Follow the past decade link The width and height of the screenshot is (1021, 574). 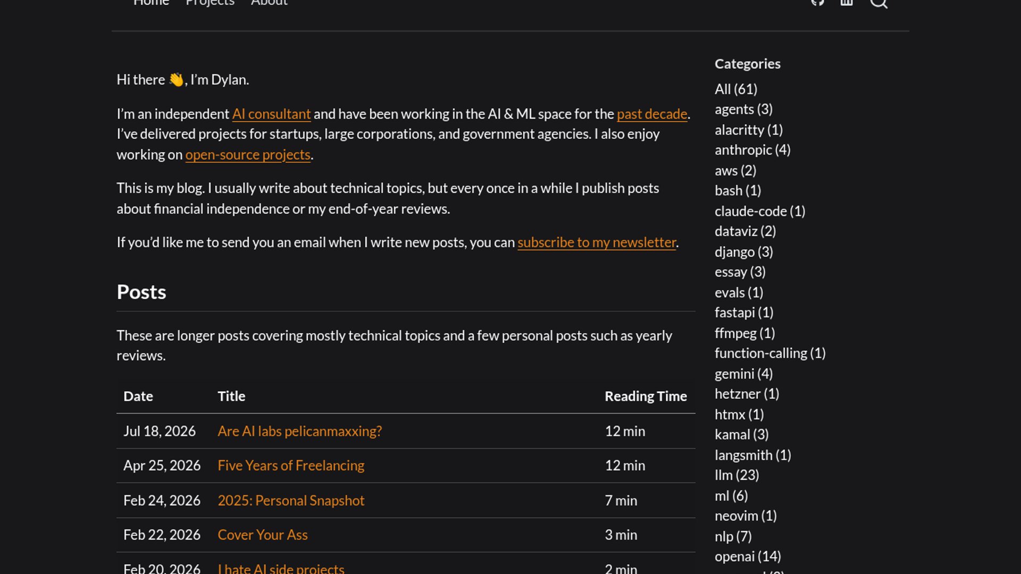click(652, 114)
